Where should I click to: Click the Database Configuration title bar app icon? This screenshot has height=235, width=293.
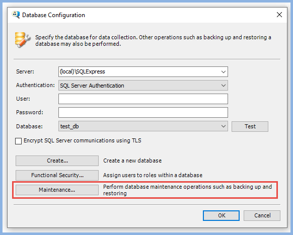pos(16,15)
